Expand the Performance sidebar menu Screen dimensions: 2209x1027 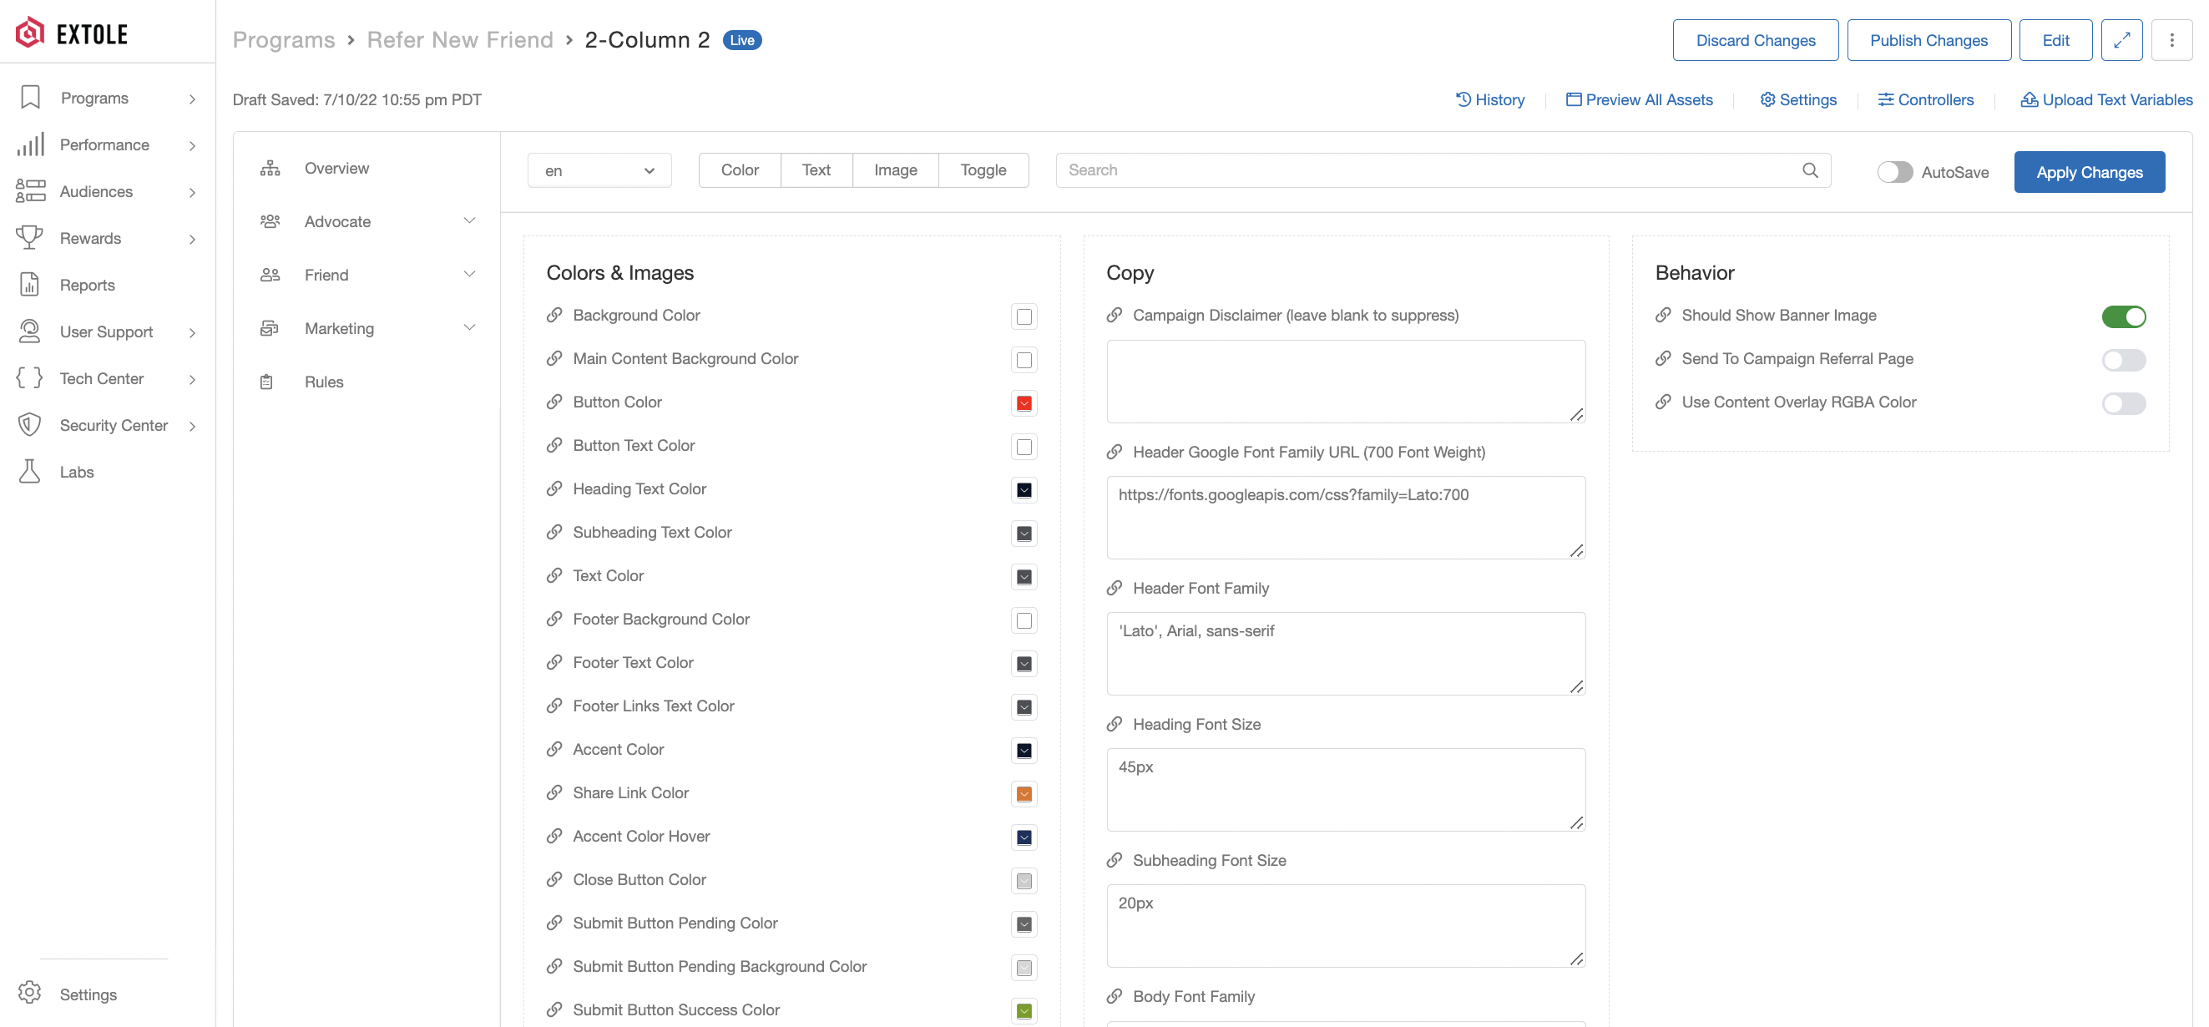192,146
